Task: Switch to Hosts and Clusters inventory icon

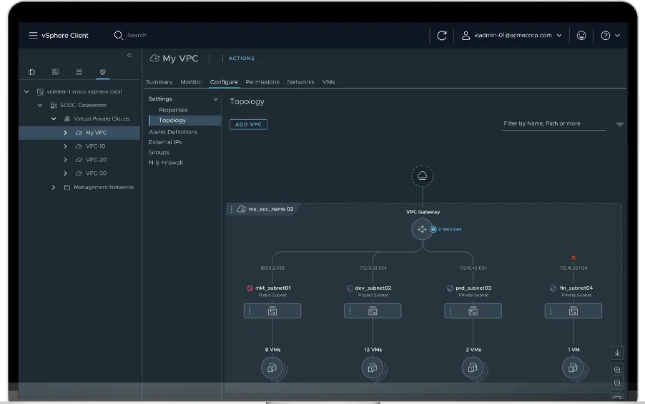Action: pyautogui.click(x=31, y=72)
